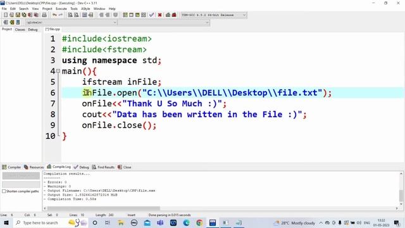Switch to the Classes sidebar tab

coord(20,30)
